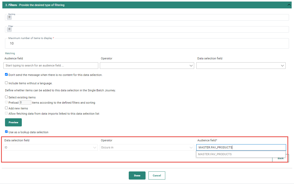294x184 pixels.
Task: Uncheck Don't send the message checkbox
Action: tap(7, 75)
